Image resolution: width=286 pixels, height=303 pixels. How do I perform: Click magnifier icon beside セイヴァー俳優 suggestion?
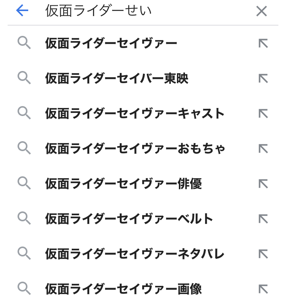tap(24, 184)
